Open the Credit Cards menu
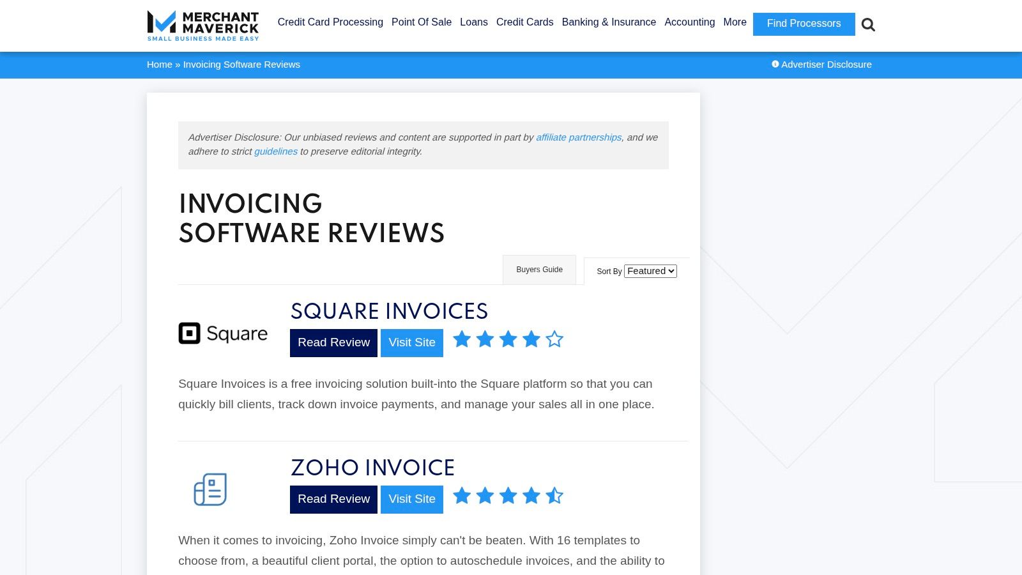1022x575 pixels. tap(525, 22)
